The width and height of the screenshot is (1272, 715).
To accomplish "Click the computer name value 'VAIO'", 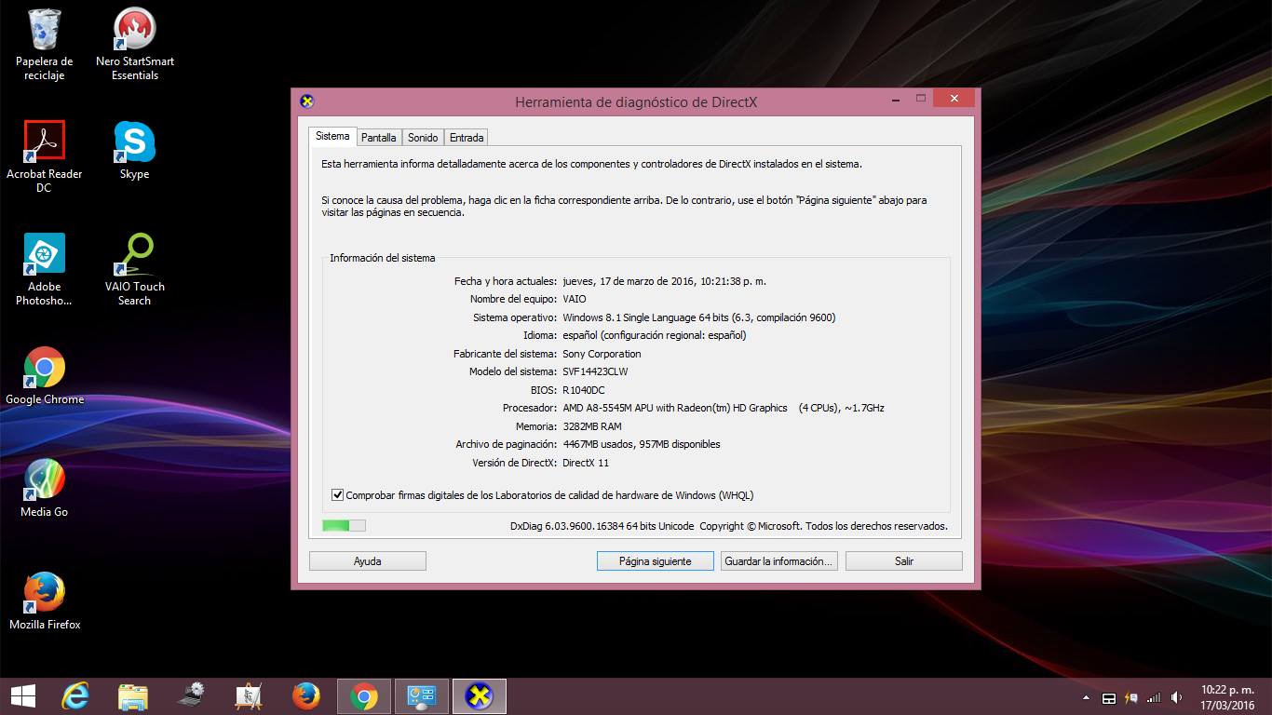I will click(575, 299).
